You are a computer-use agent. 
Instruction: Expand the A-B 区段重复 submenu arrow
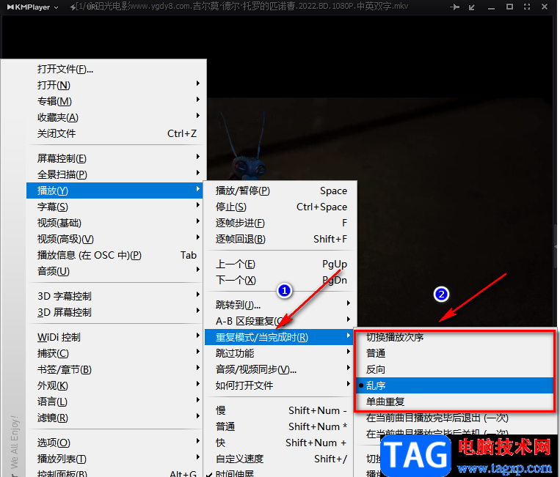349,319
